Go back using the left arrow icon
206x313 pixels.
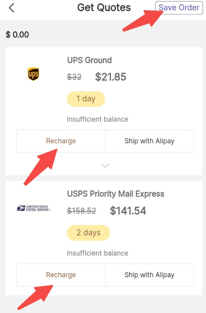click(11, 8)
